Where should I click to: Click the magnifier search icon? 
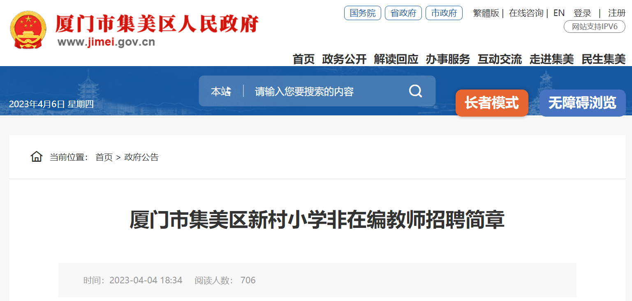click(415, 91)
